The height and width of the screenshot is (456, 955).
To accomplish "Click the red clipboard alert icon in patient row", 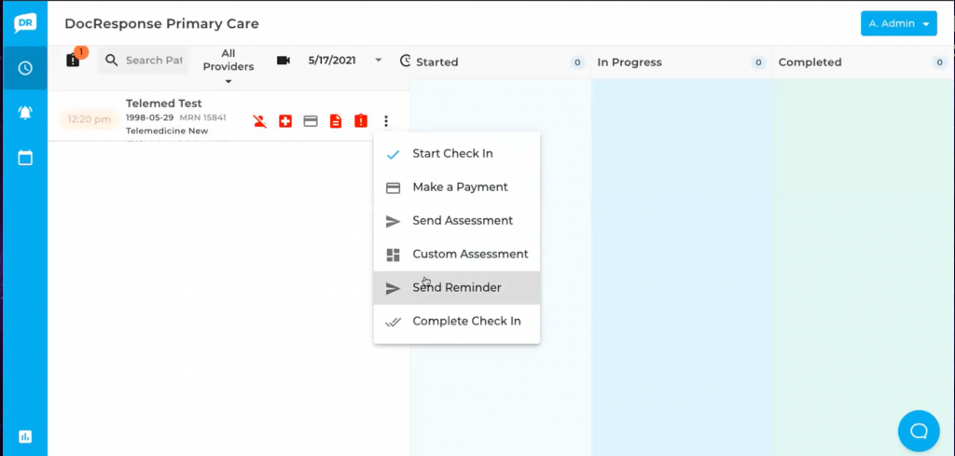I will pyautogui.click(x=361, y=120).
